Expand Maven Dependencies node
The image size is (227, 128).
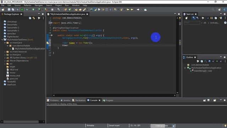click(5, 61)
